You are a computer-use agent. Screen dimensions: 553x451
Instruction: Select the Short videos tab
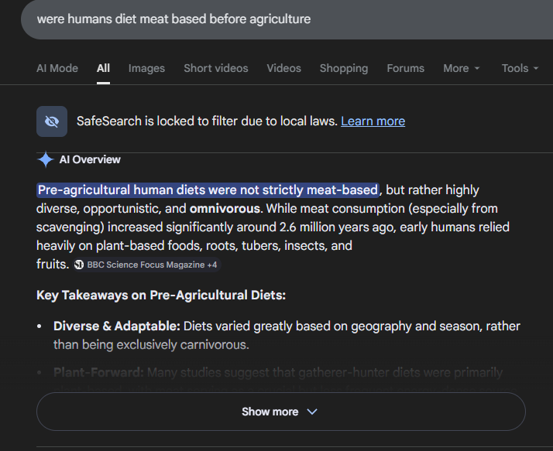coord(216,68)
